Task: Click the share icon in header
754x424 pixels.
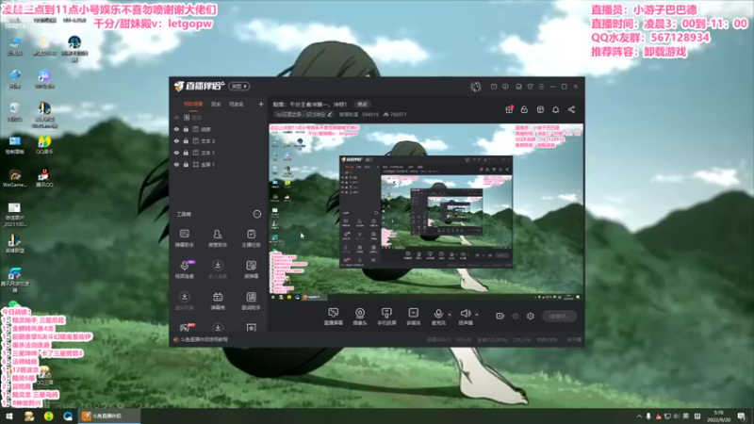Action: coord(571,109)
